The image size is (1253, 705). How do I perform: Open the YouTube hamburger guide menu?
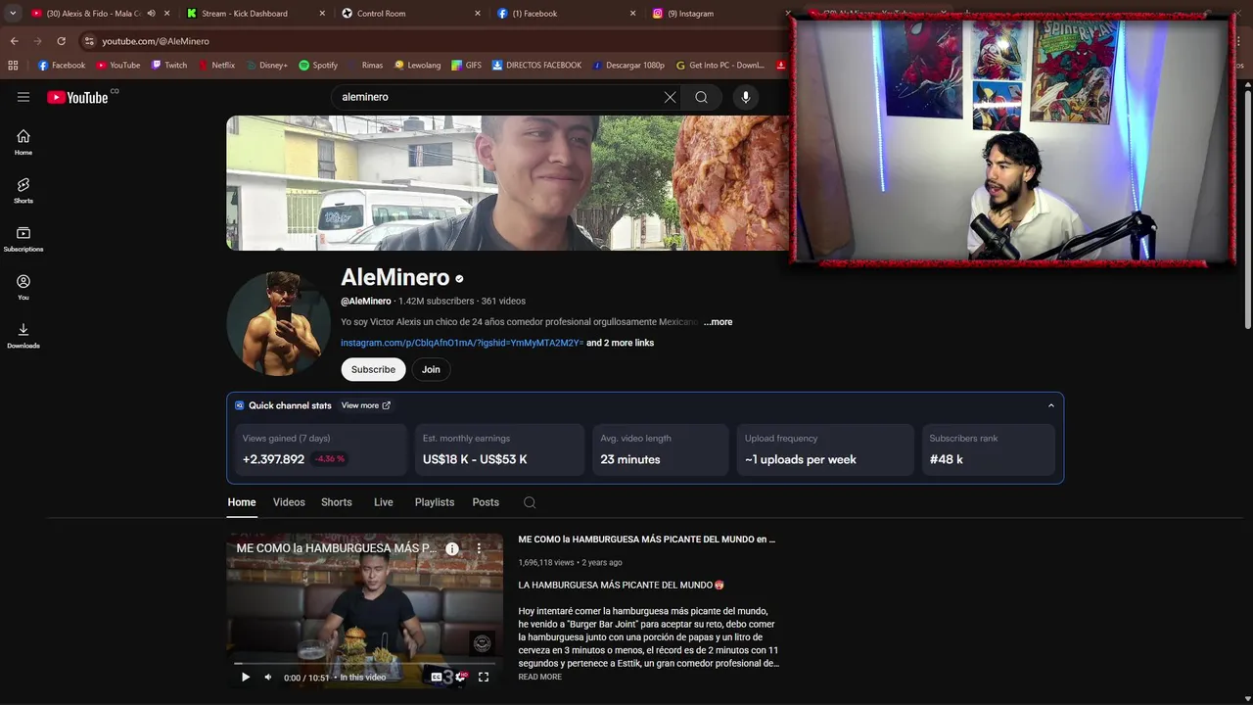[23, 97]
